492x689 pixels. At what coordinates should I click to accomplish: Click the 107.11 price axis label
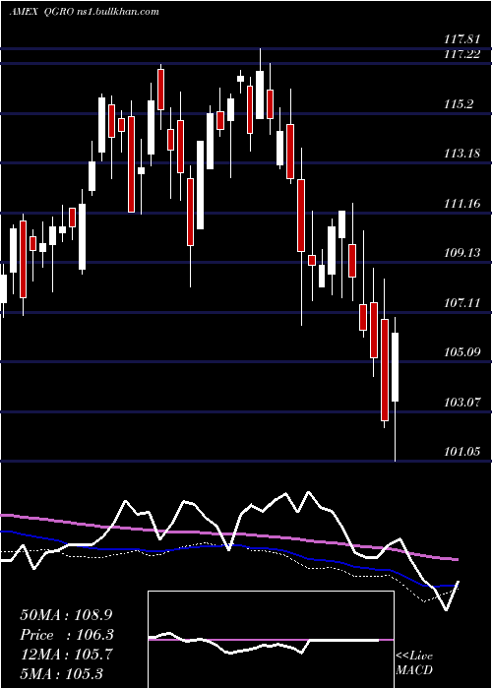click(461, 303)
